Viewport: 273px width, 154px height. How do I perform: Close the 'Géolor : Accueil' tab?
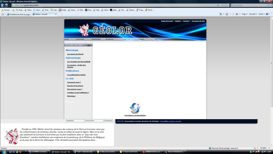[56, 14]
